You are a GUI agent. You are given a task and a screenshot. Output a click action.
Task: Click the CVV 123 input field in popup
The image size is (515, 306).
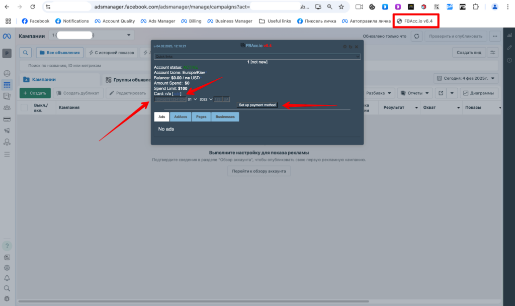218,99
